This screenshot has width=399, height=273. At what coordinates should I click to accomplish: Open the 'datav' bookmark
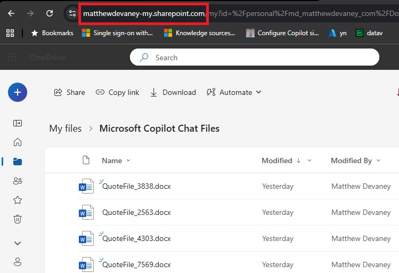coord(369,33)
